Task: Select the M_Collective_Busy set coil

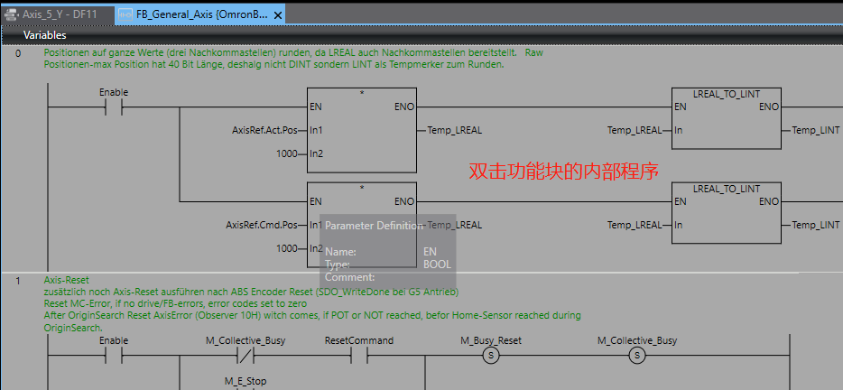Action: [x=637, y=356]
